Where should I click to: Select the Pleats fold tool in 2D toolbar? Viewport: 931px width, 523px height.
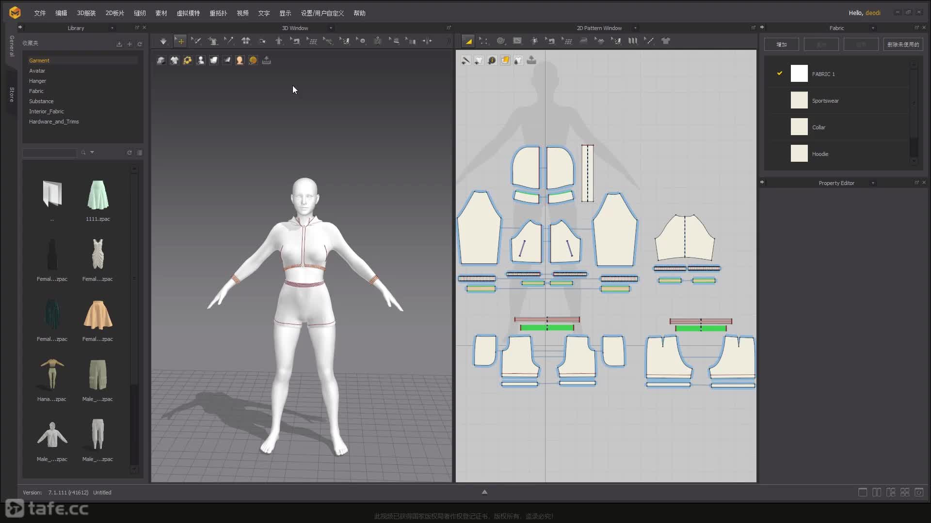coord(633,42)
